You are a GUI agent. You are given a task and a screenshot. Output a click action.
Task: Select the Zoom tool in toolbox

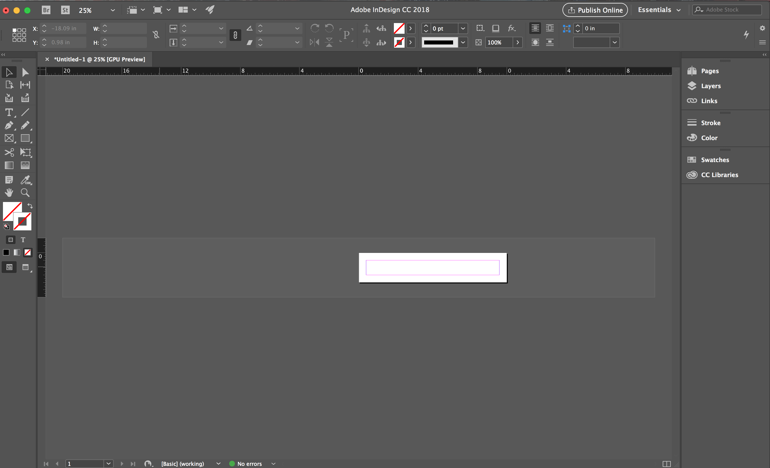pyautogui.click(x=25, y=193)
